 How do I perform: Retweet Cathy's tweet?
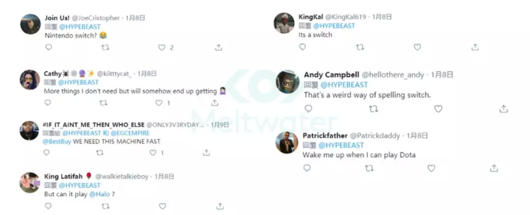(103, 103)
